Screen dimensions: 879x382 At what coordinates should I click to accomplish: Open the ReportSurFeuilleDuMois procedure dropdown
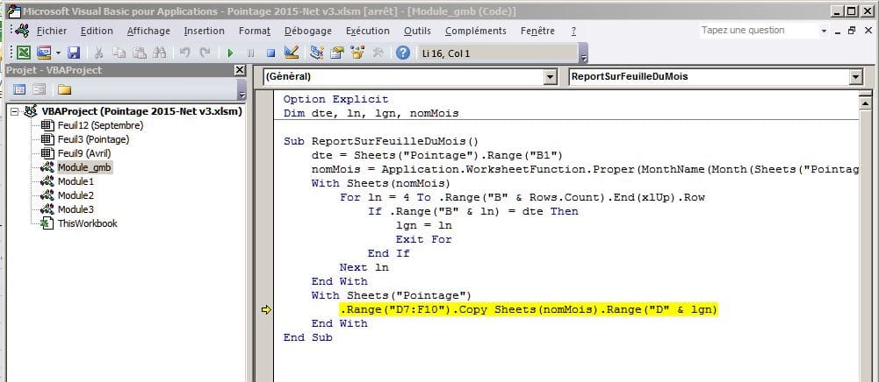pyautogui.click(x=855, y=77)
